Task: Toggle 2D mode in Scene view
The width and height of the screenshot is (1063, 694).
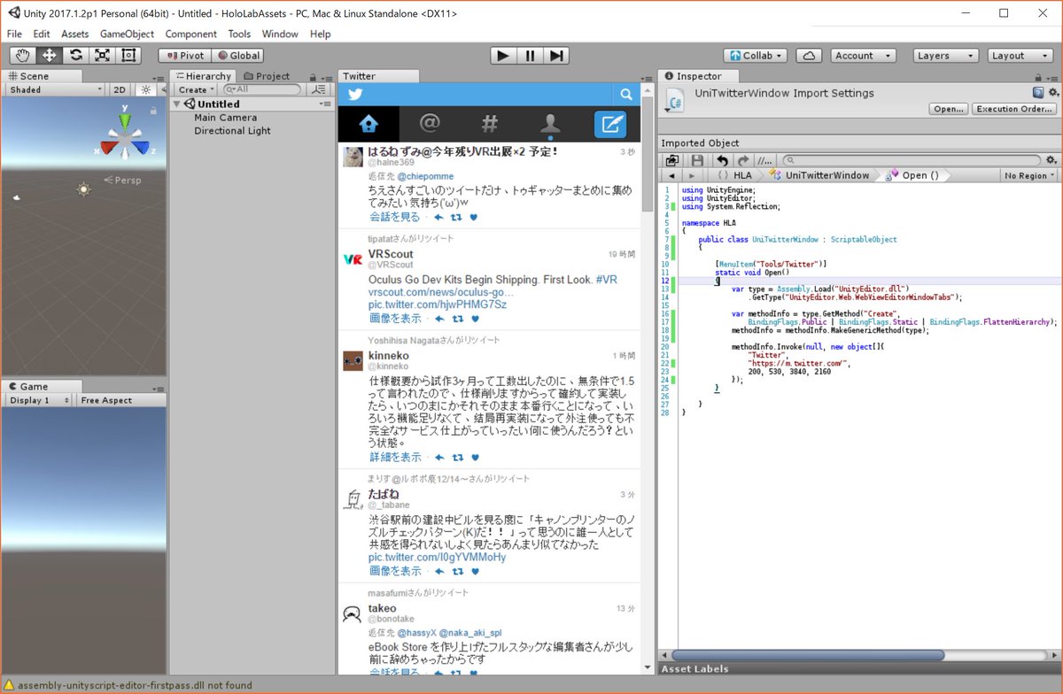Action: [x=120, y=89]
